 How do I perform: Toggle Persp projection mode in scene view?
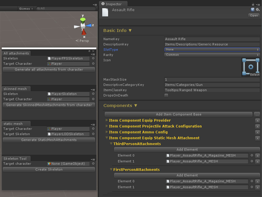(83, 41)
